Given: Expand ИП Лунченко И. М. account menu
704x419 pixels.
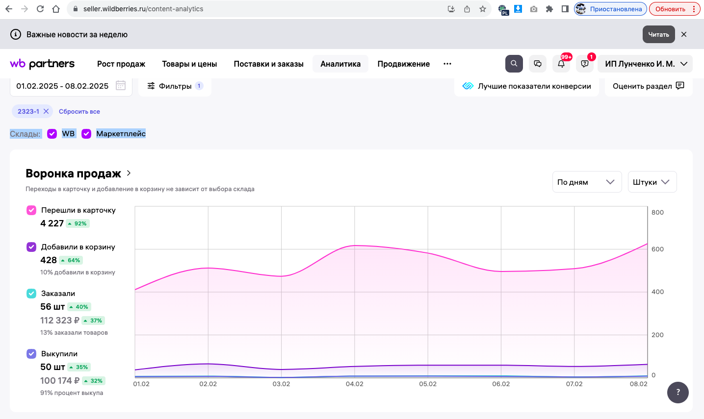Looking at the screenshot, I should pyautogui.click(x=645, y=64).
